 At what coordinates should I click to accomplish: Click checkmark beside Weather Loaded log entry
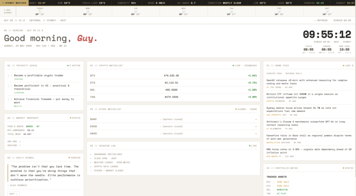(91, 162)
